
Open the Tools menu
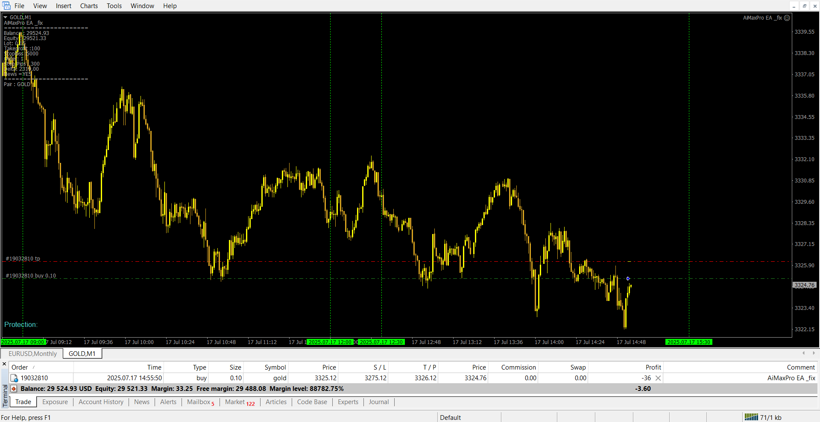114,6
